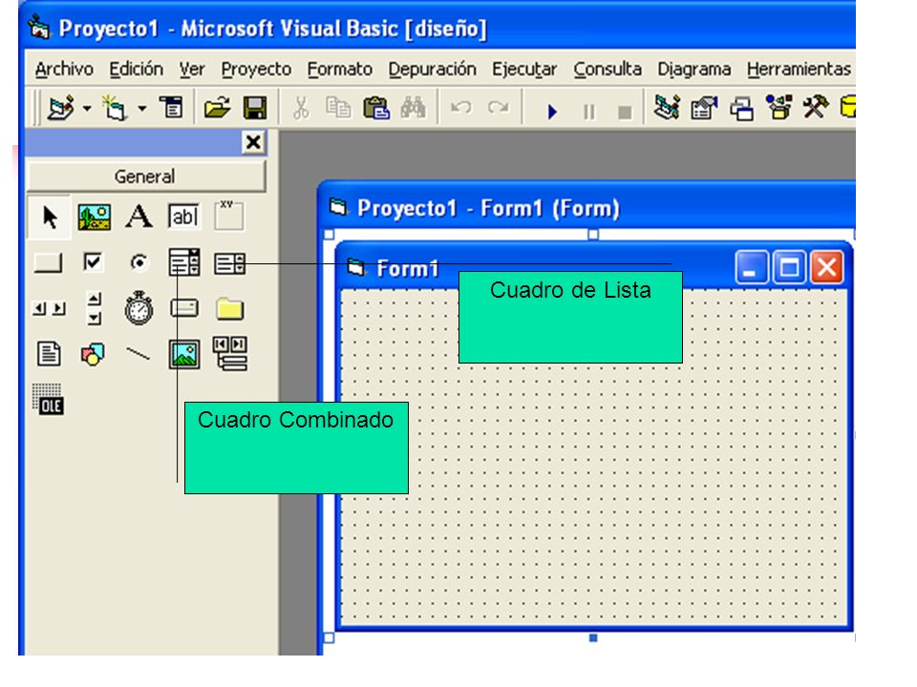Open the Depuración menu

(432, 69)
